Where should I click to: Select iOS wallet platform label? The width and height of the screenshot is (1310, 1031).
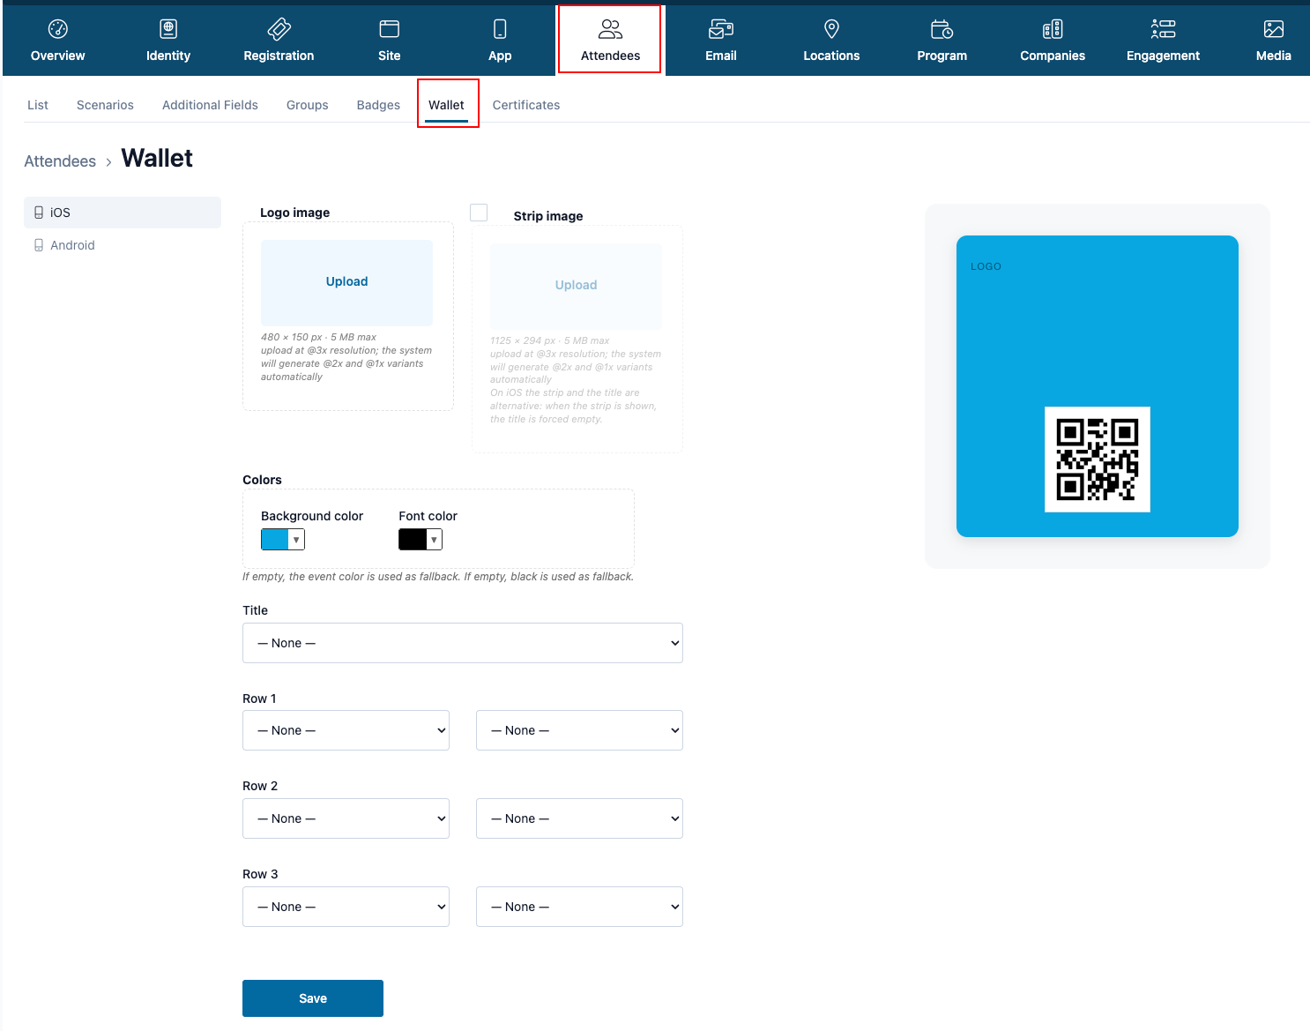tap(60, 213)
